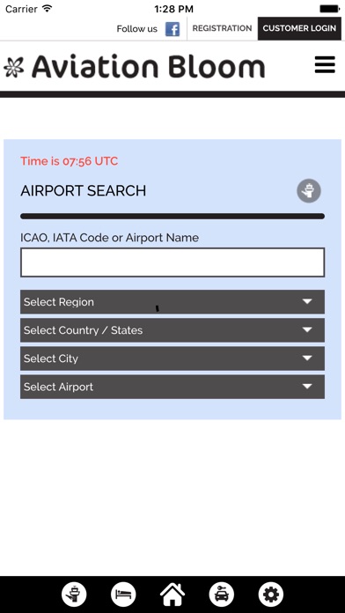Click the CUSTOMER LOGIN button
The image size is (345, 613).
[x=299, y=28]
